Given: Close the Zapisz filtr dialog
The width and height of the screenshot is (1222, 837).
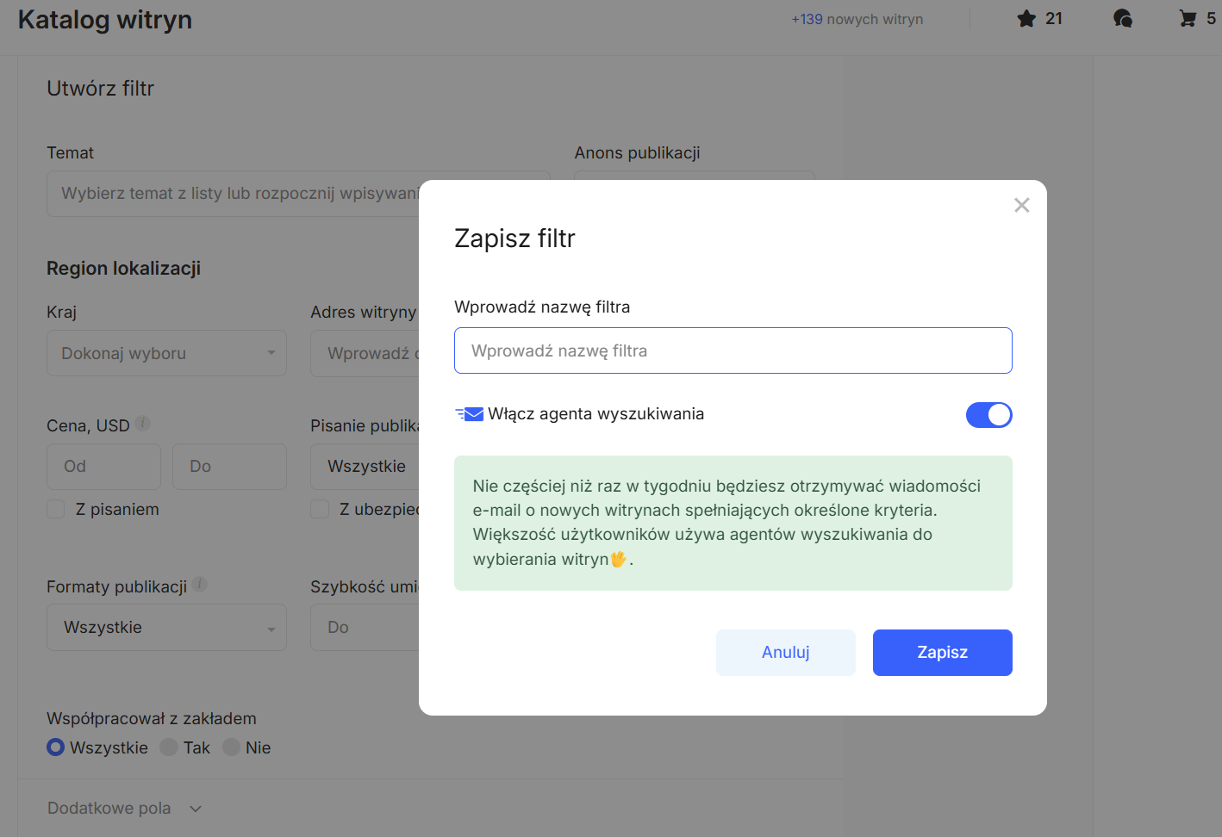Looking at the screenshot, I should [x=1021, y=205].
